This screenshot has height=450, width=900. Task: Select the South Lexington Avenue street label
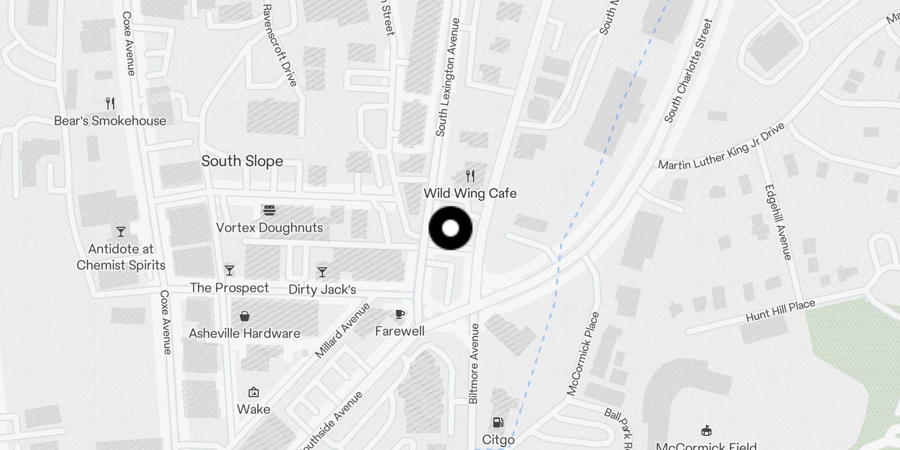[x=448, y=77]
